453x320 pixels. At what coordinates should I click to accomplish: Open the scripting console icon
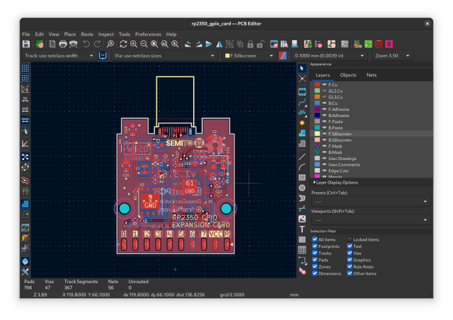pos(344,44)
